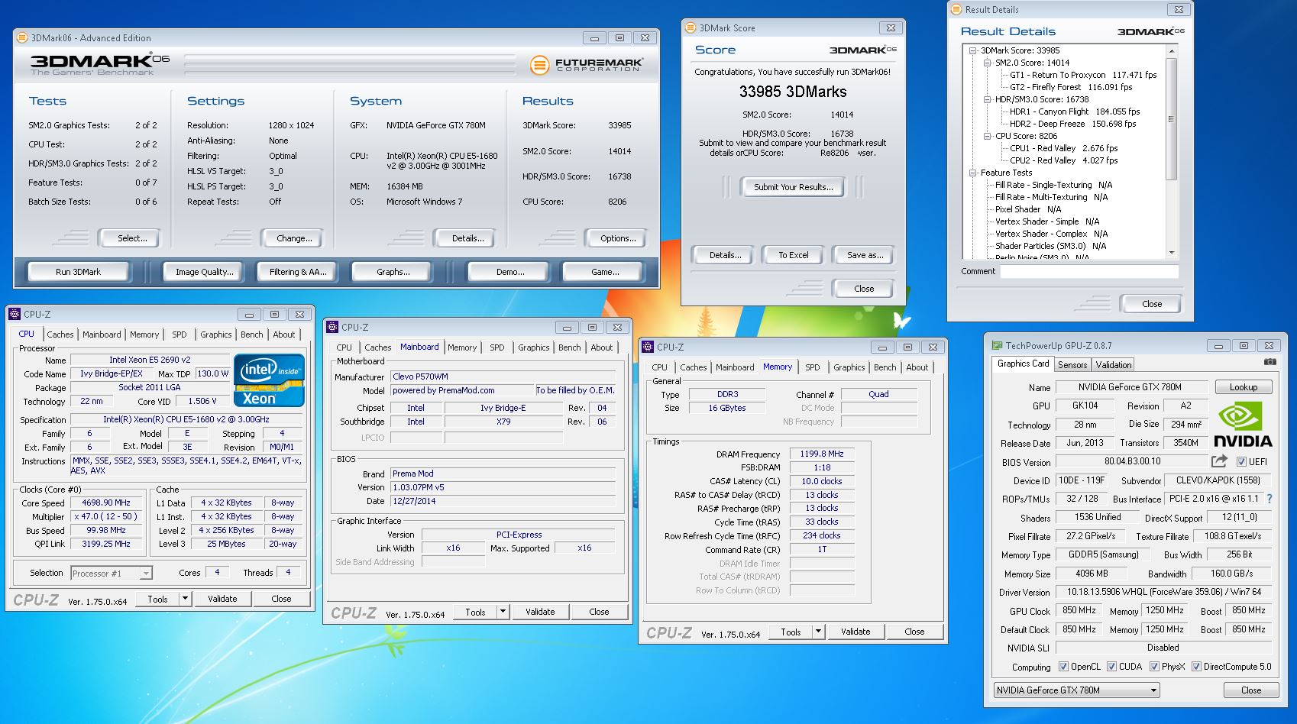Collapse the 3DMark Score: 33985 tree node

973,50
